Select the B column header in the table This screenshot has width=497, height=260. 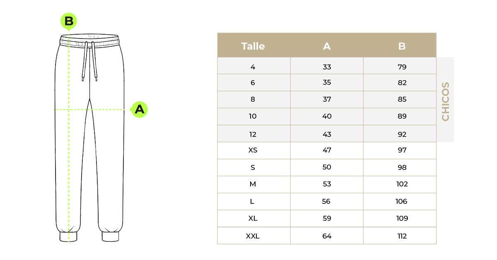pos(402,46)
